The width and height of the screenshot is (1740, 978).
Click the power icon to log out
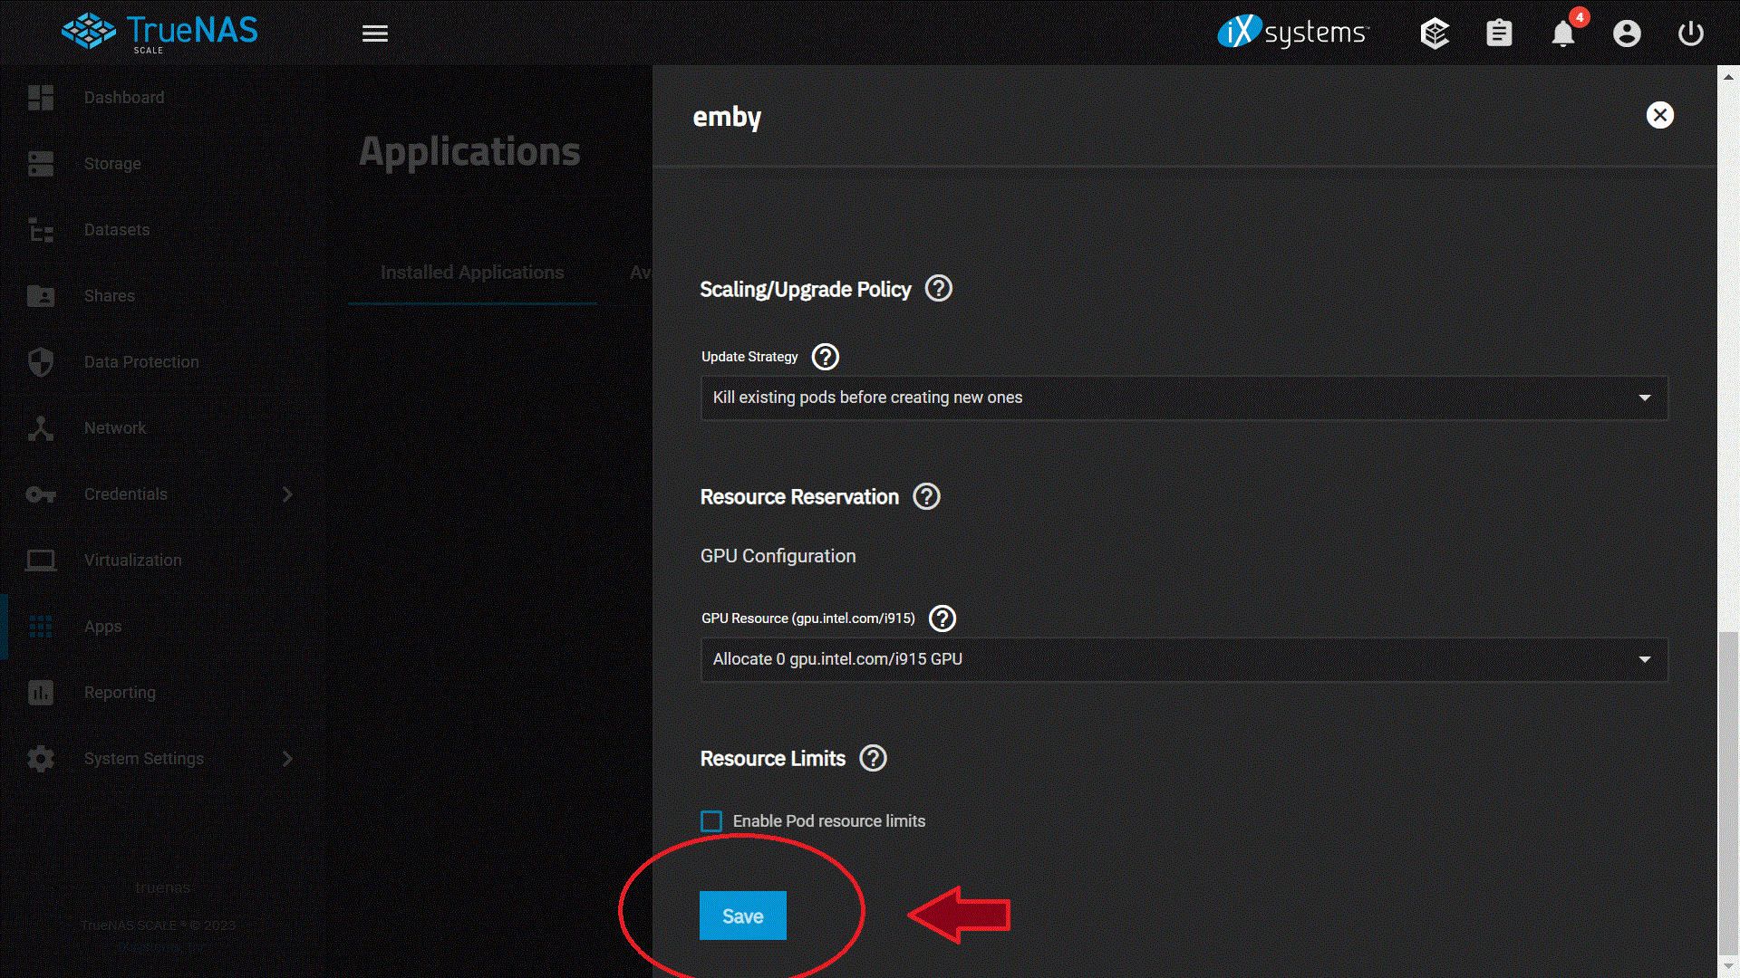tap(1690, 34)
